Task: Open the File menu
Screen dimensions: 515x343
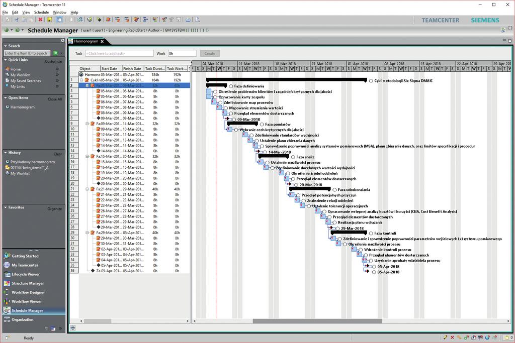Action: (5, 12)
